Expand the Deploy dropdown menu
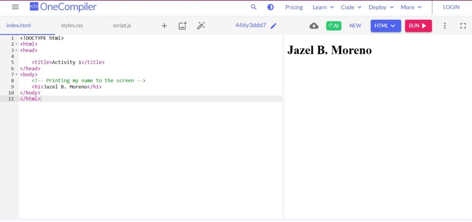The width and height of the screenshot is (472, 222). [x=381, y=7]
